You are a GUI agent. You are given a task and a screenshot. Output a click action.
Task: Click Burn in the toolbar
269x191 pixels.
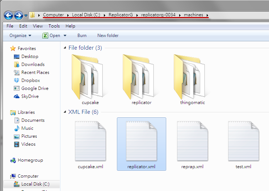coord(82,36)
